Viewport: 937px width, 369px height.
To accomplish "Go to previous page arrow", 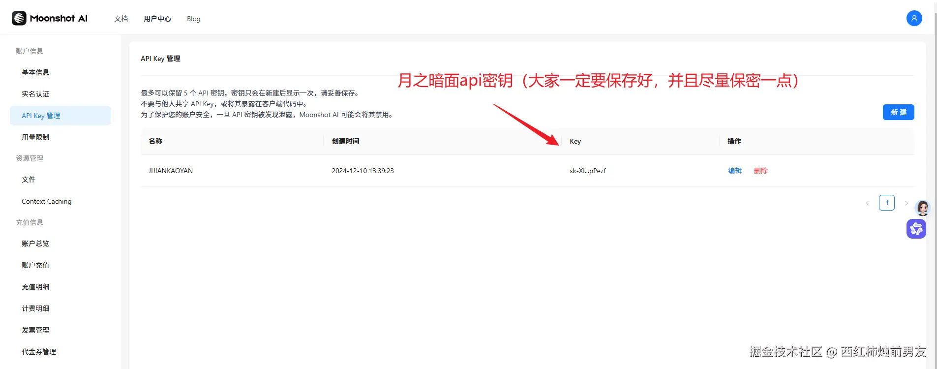I will 867,203.
